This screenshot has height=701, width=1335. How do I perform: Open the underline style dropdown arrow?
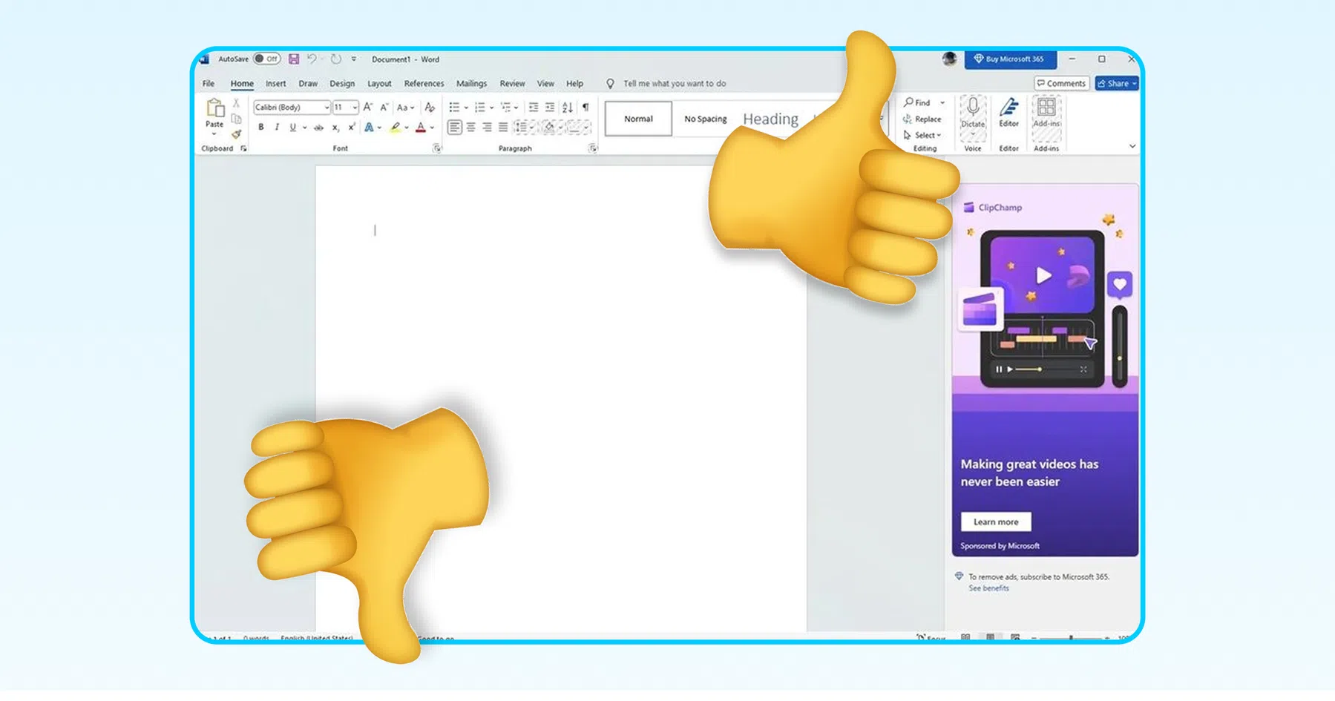[x=304, y=128]
